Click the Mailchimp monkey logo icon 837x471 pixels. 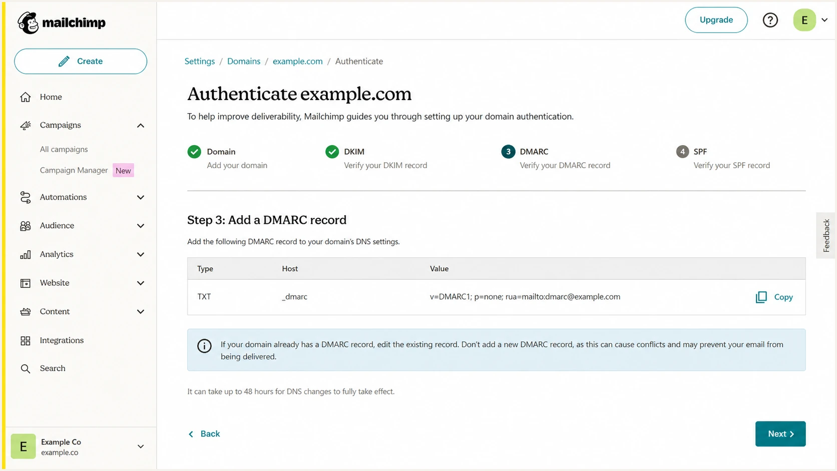[x=28, y=23]
